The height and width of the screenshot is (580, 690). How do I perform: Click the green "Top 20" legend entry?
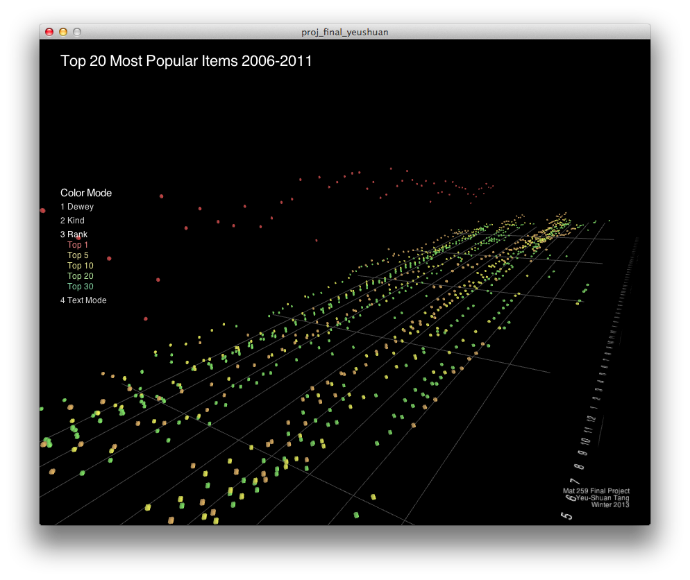[81, 276]
